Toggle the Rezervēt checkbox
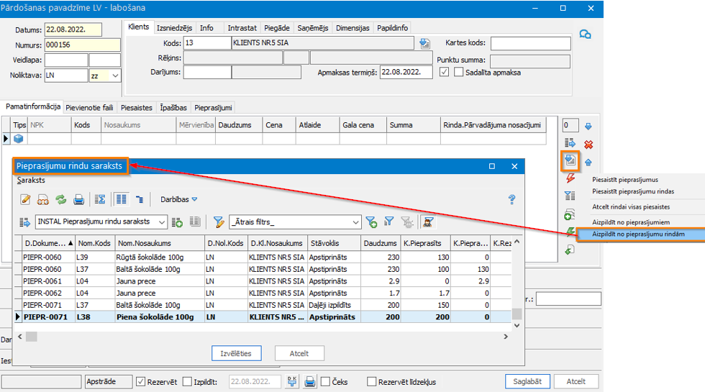This screenshot has width=705, height=392. pyautogui.click(x=141, y=382)
